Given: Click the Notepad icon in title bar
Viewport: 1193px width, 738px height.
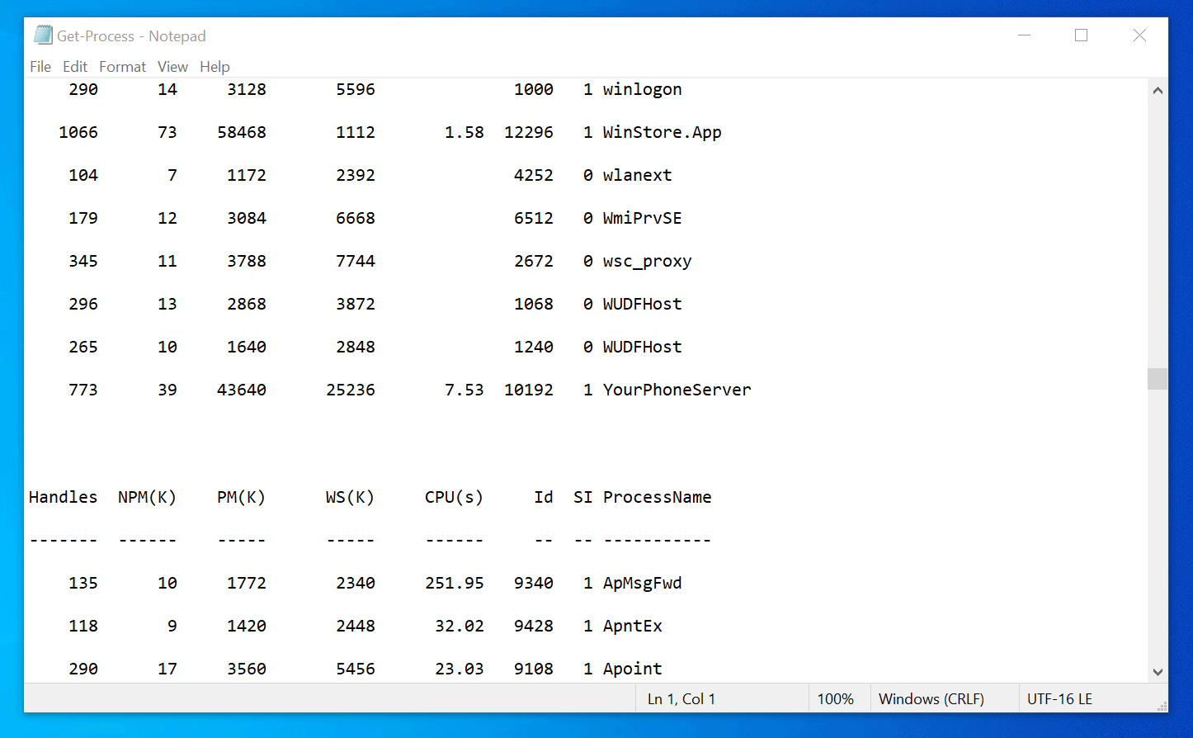Looking at the screenshot, I should [43, 35].
